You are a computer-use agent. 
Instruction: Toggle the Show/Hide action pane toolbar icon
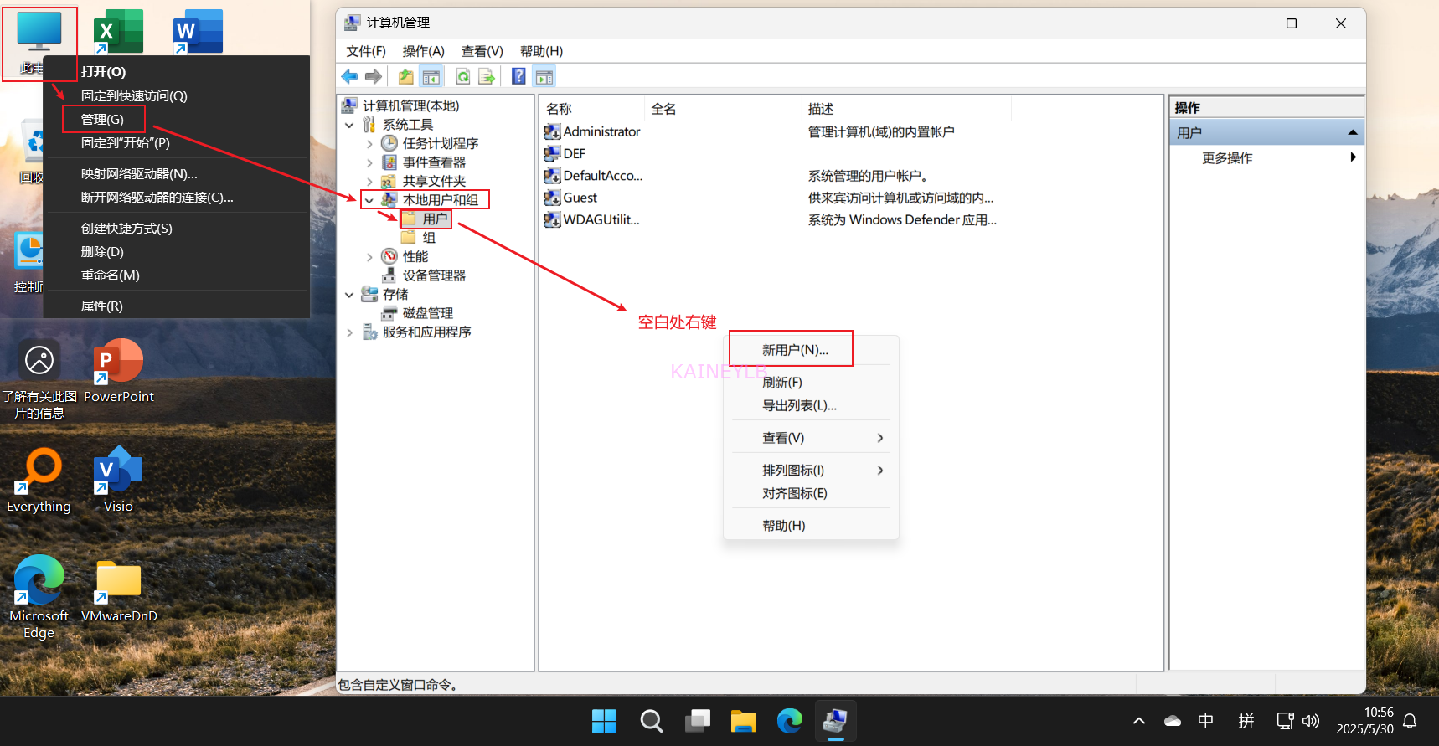click(544, 77)
